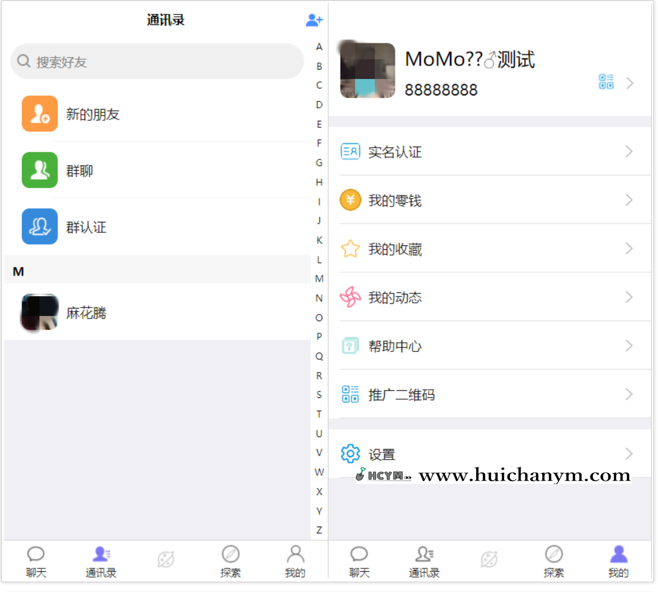
Task: Open 我的零钱 wallet icon
Action: click(349, 199)
